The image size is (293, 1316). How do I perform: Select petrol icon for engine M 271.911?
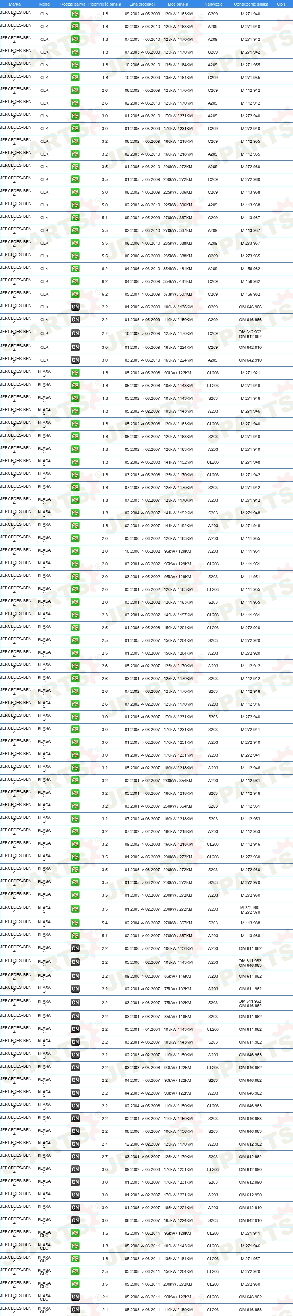click(x=75, y=1233)
